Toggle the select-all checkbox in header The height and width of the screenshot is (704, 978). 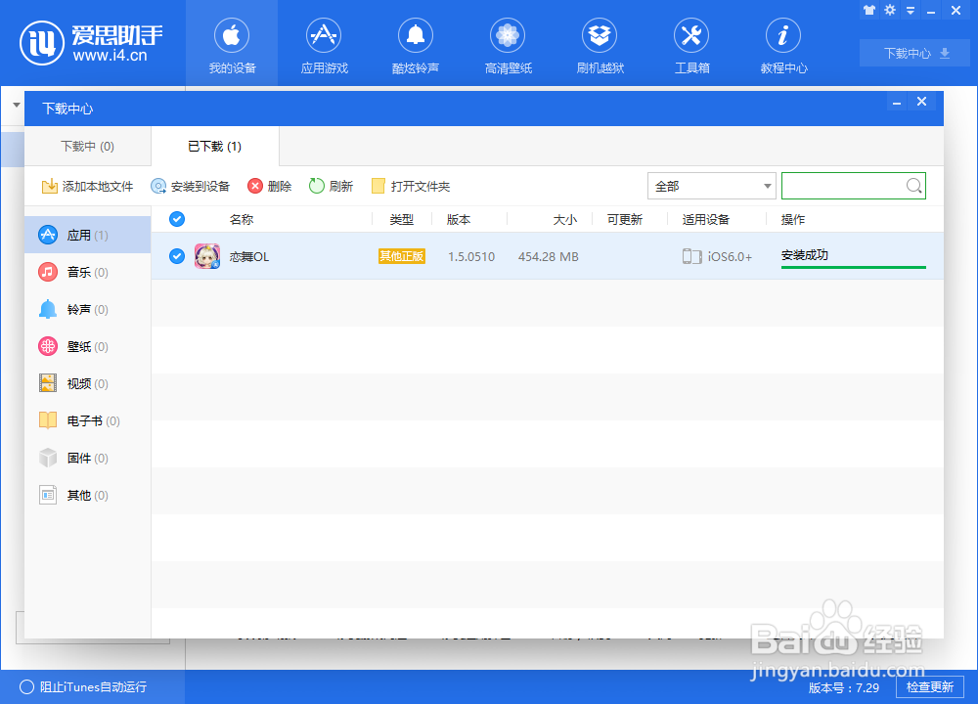pos(176,219)
